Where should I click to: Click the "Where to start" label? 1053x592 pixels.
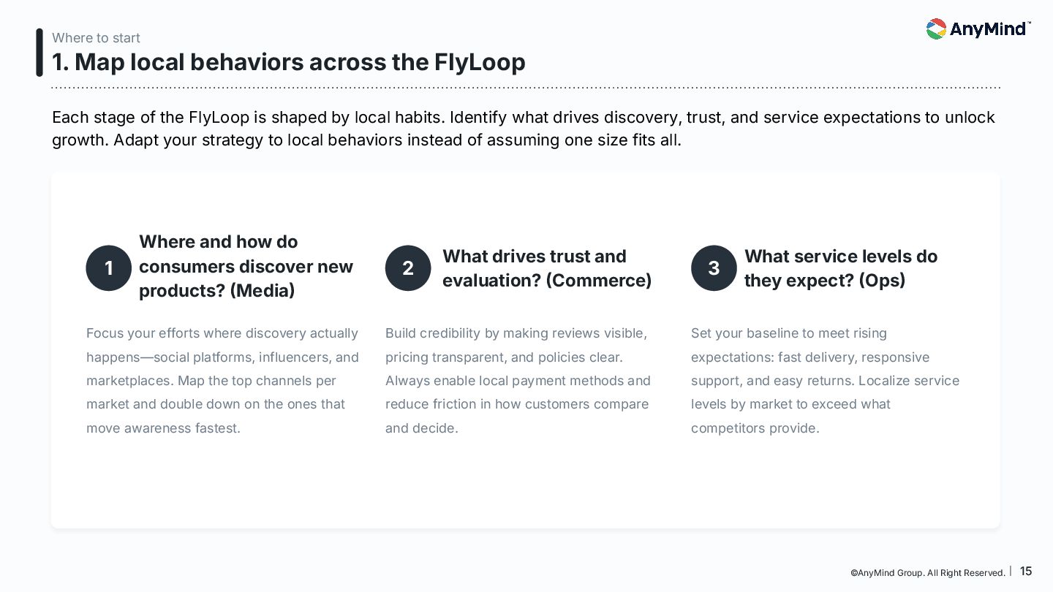[96, 38]
